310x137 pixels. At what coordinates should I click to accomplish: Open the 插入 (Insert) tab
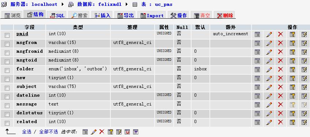(x=102, y=15)
